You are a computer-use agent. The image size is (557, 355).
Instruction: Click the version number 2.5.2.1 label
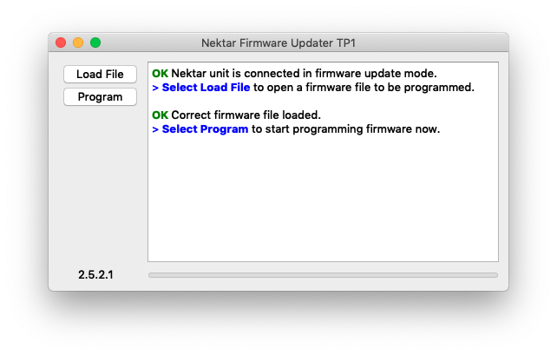(95, 274)
